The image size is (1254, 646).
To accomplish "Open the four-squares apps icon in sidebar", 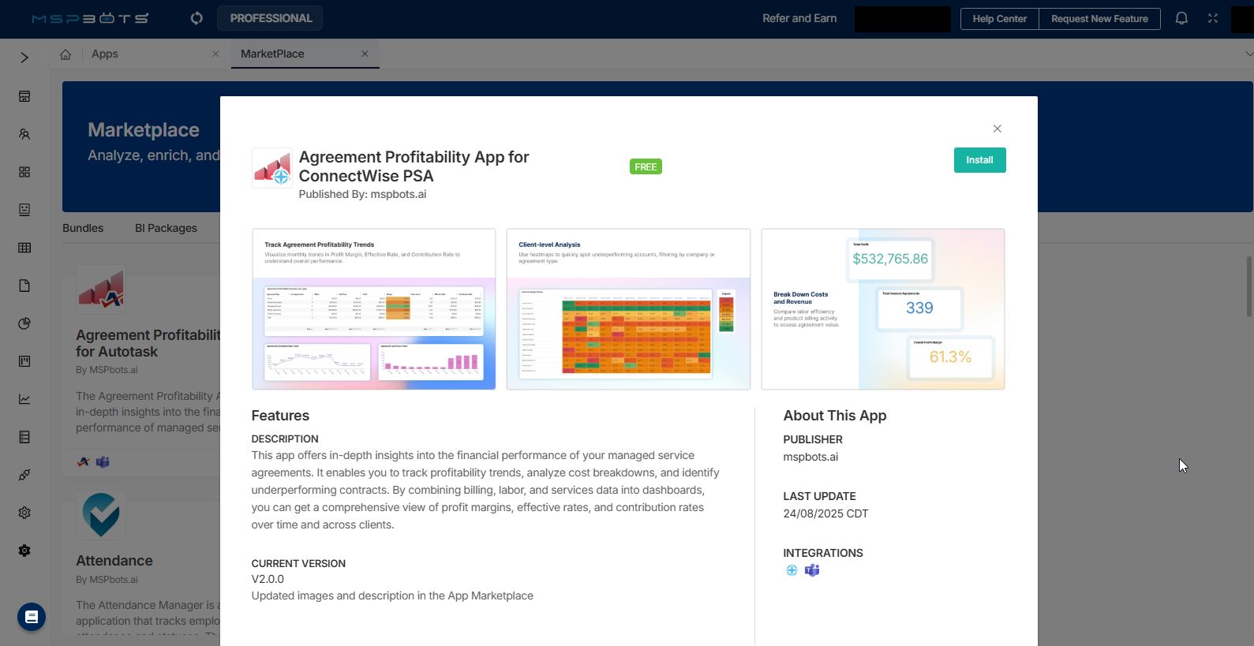I will click(x=24, y=172).
